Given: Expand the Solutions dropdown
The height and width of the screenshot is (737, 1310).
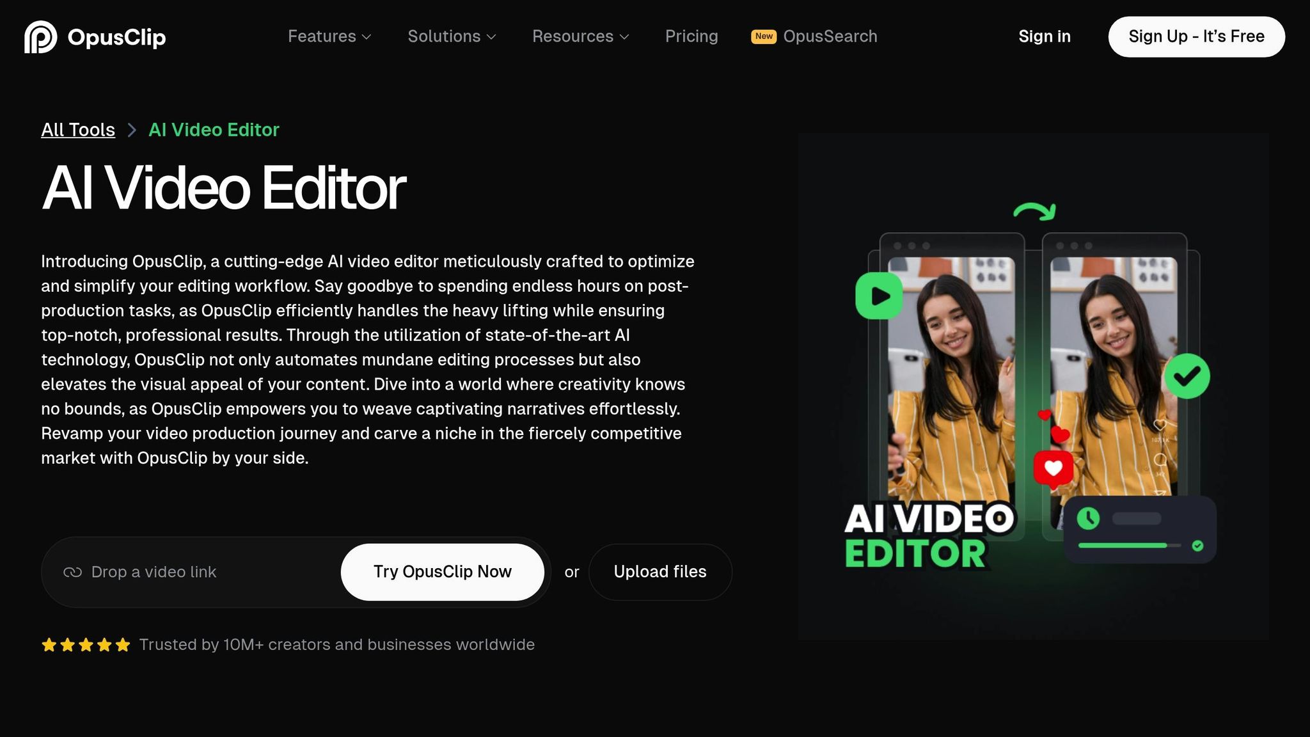Looking at the screenshot, I should tap(452, 36).
